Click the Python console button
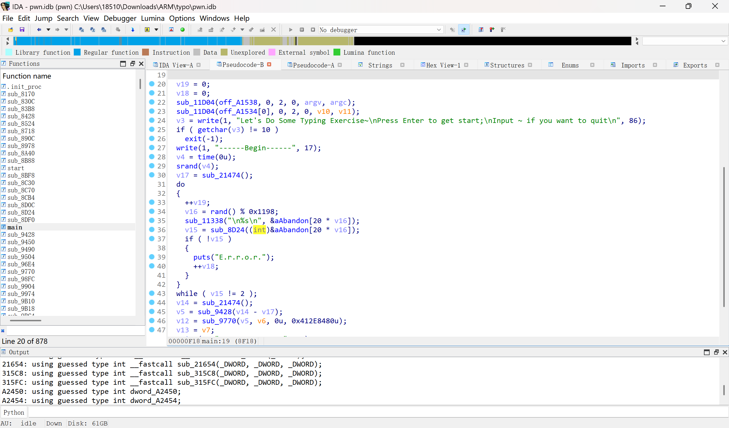Viewport: 729px width, 428px height. coord(14,412)
